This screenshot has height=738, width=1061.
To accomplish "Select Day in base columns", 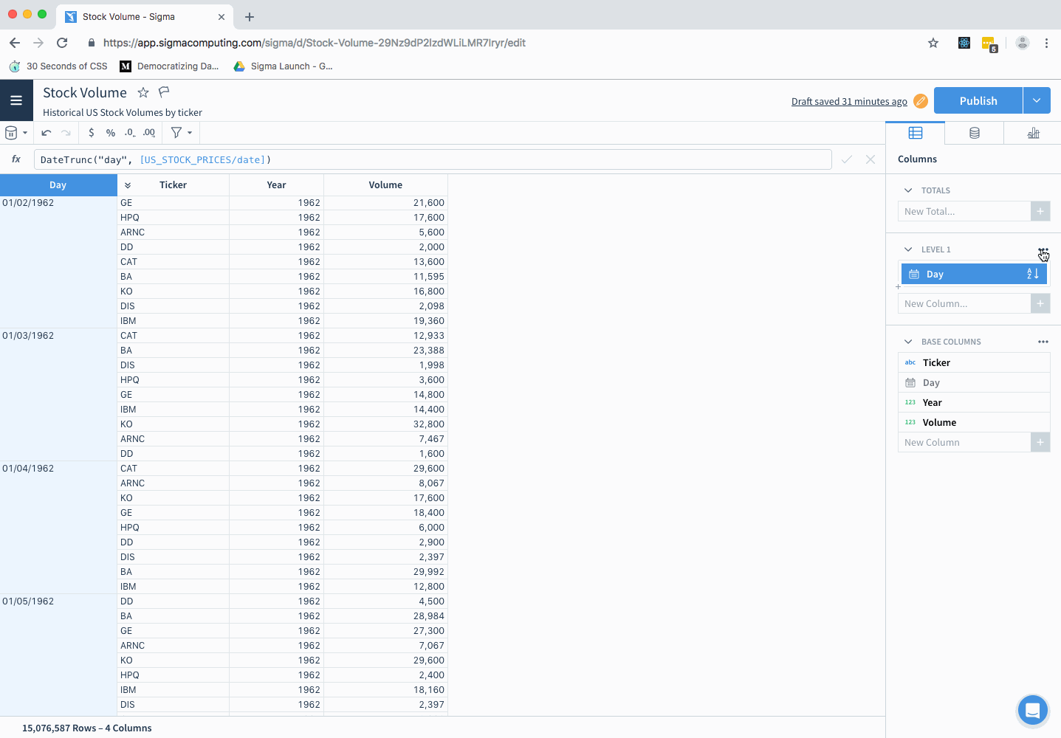I will pos(974,382).
